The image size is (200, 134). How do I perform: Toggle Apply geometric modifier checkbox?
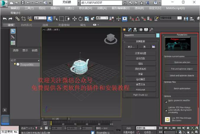pyautogui.click(x=166, y=102)
